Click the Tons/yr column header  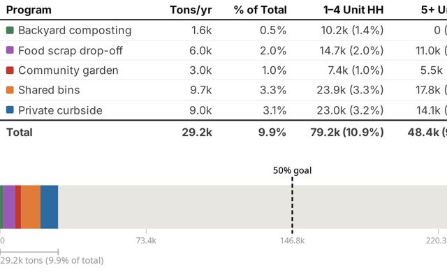[191, 10]
